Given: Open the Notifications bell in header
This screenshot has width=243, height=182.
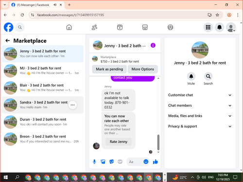Looking at the screenshot, I should click(x=219, y=27).
